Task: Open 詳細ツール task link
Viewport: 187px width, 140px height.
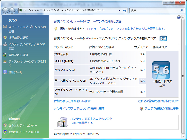Action: (x=15, y=72)
